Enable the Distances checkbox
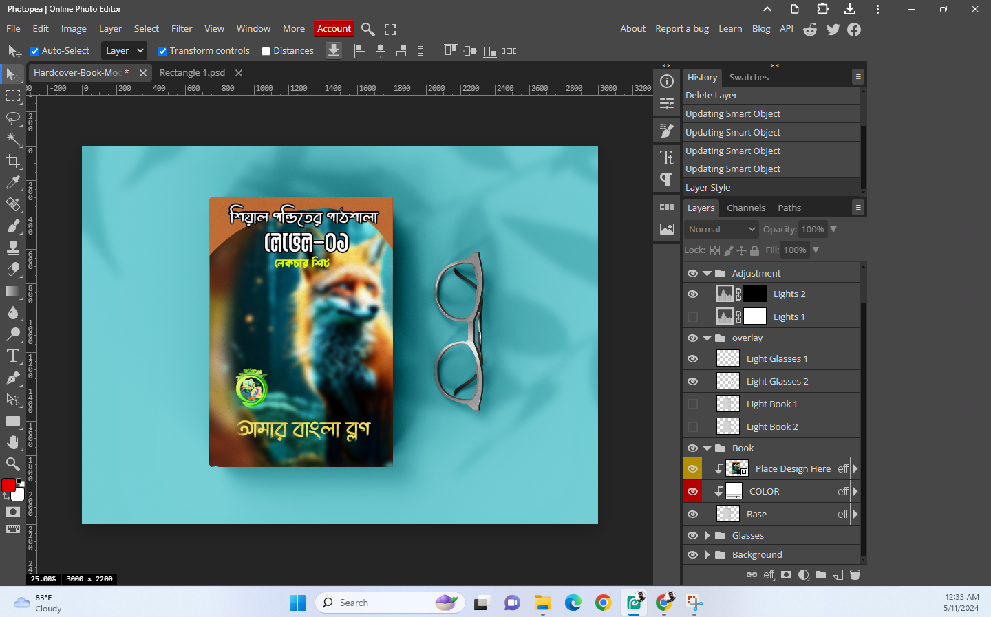The height and width of the screenshot is (617, 991). [x=266, y=51]
